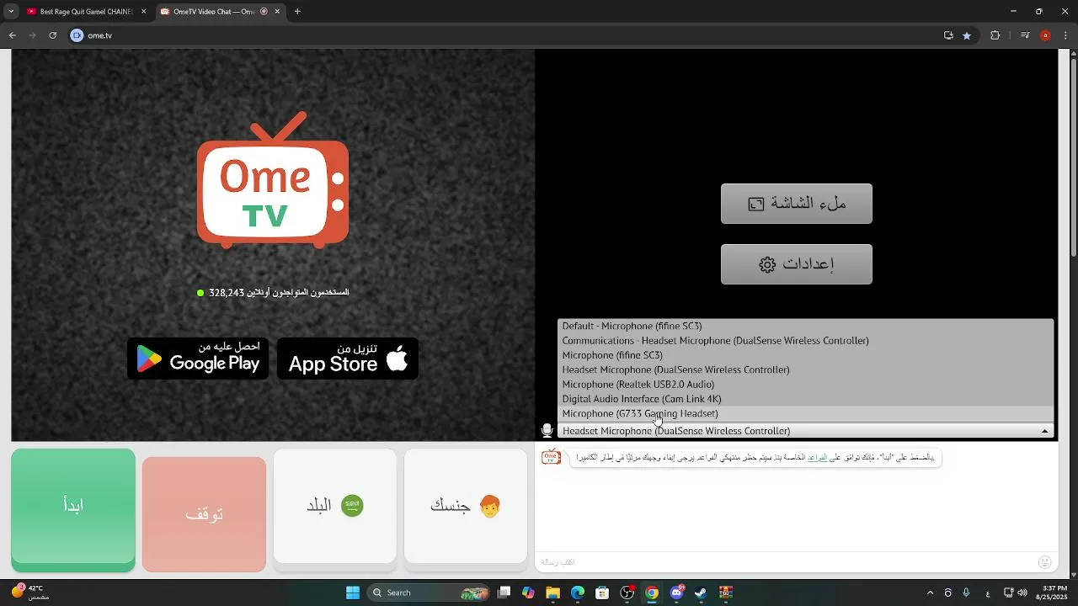This screenshot has width=1078, height=606.
Task: Click the red Stop (توقف) button
Action: pyautogui.click(x=204, y=514)
